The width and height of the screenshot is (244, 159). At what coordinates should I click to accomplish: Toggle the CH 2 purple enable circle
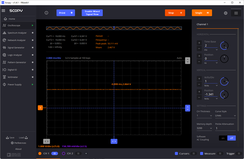click(63, 153)
